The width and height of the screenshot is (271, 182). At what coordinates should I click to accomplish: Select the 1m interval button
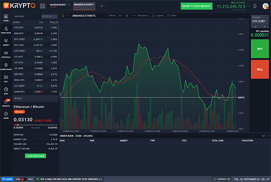tap(120, 16)
